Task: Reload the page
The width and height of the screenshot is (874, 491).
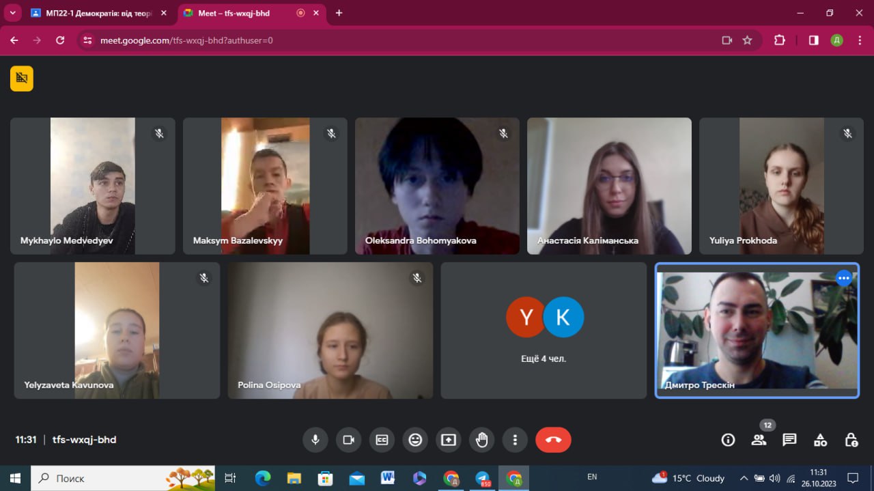Action: tap(60, 40)
